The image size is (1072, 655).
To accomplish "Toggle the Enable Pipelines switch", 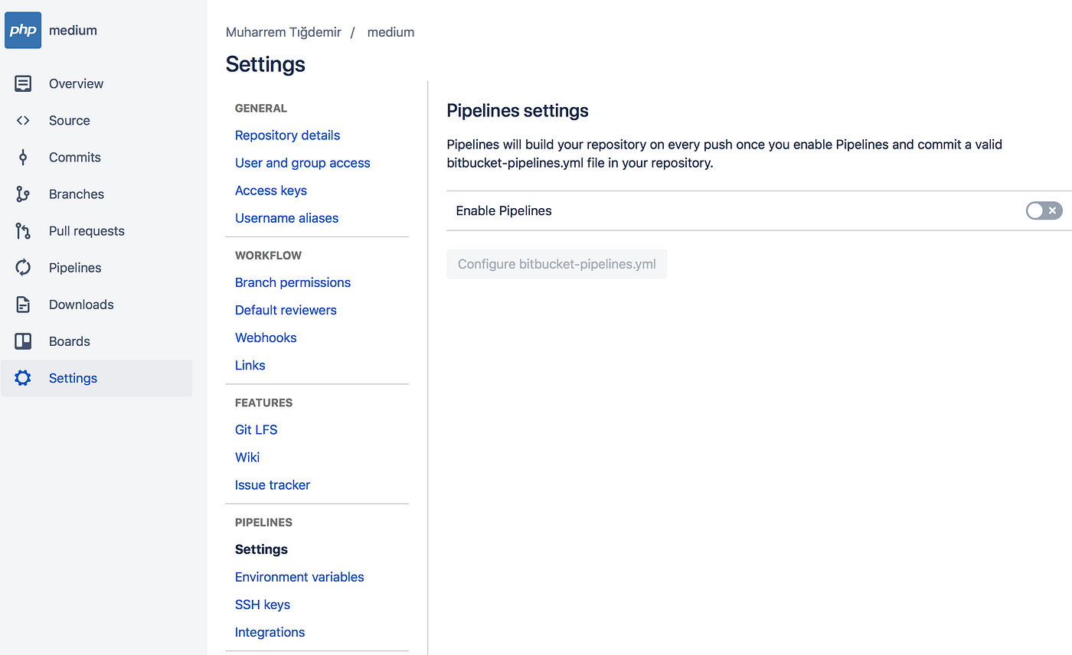I will 1044,210.
